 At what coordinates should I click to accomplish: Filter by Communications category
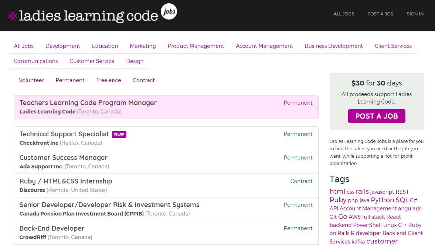click(36, 61)
